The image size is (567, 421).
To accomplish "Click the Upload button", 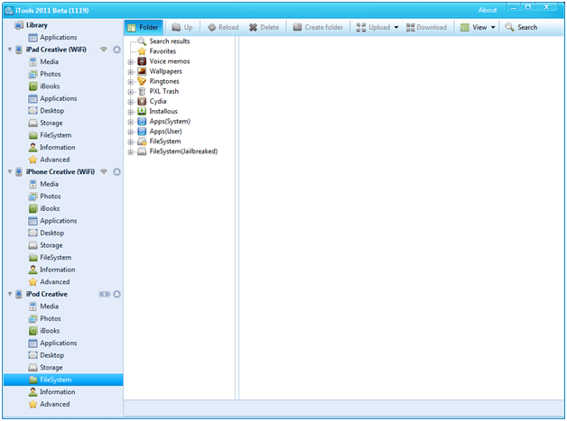I will tap(373, 27).
